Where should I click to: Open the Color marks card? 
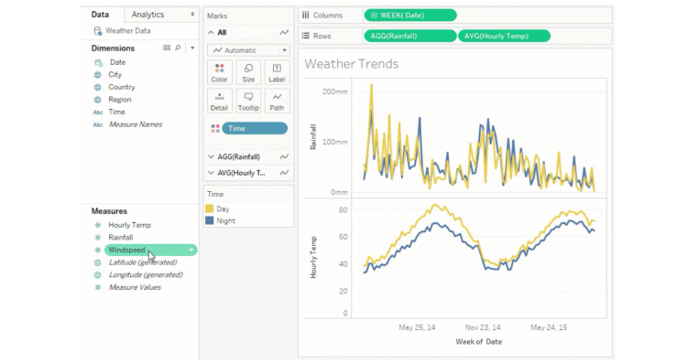pos(219,72)
